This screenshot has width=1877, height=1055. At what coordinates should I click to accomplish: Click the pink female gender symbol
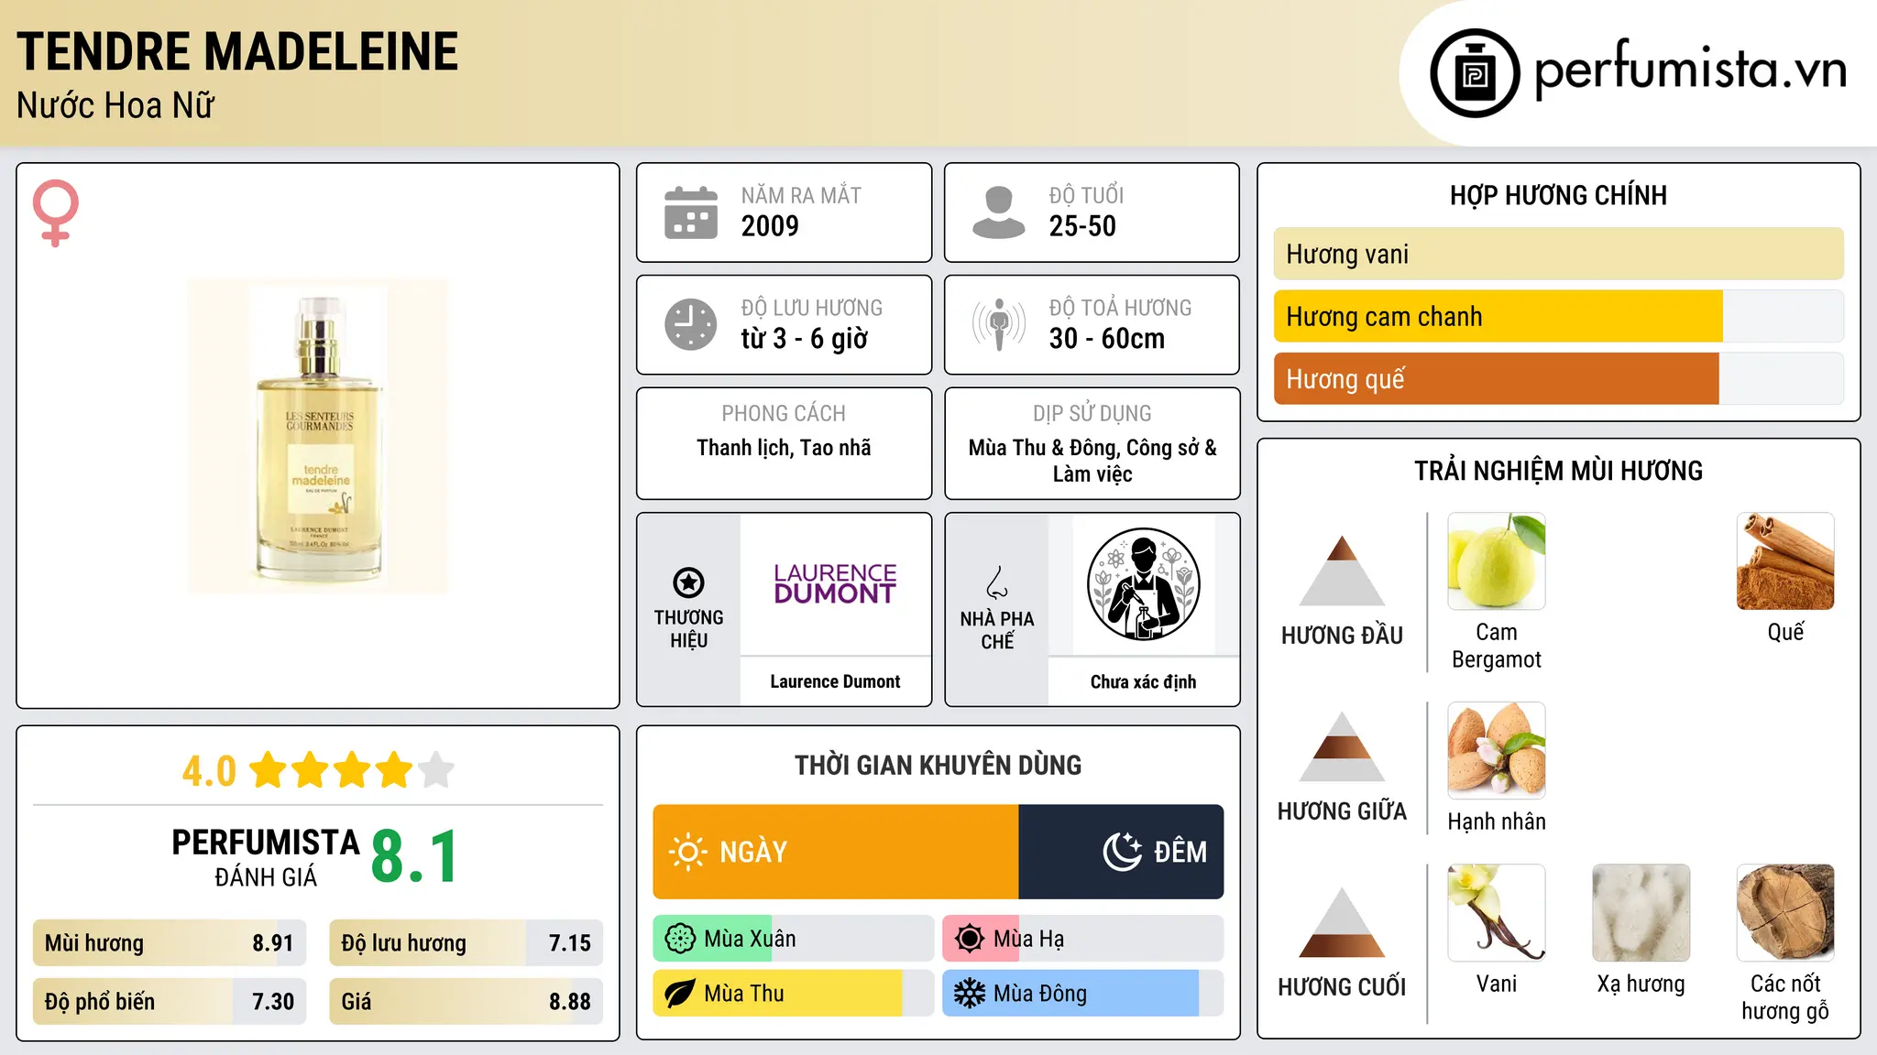coord(55,212)
